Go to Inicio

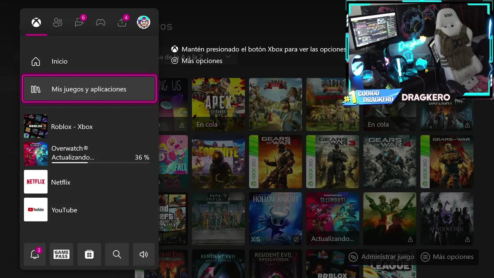point(89,61)
